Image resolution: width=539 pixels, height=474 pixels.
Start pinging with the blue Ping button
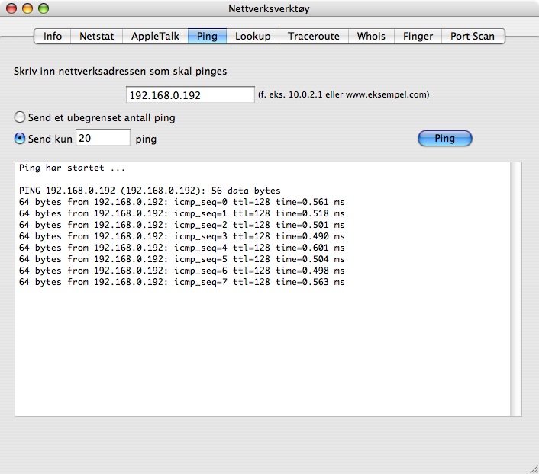[445, 139]
